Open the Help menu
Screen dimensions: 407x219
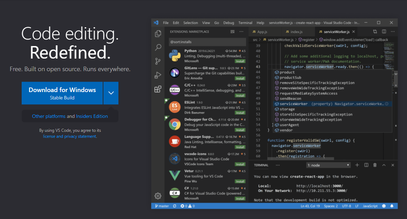(260, 23)
